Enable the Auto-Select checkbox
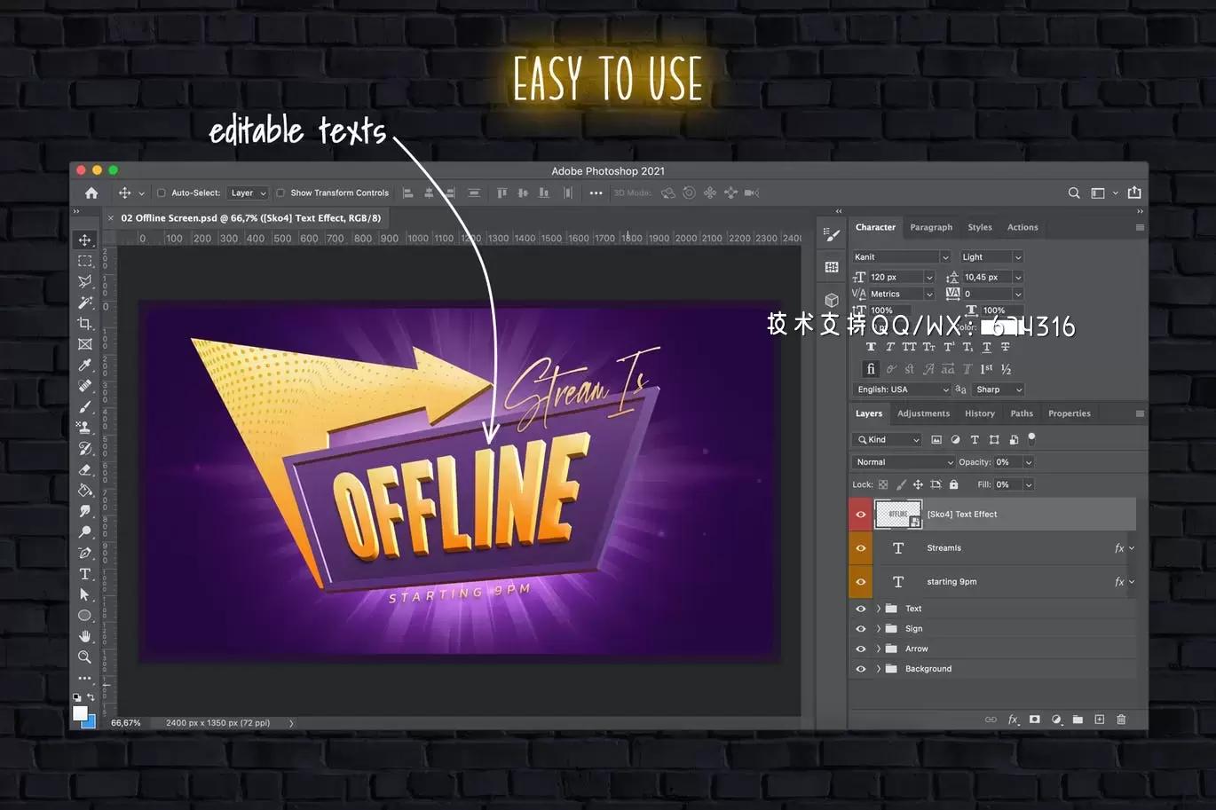This screenshot has height=810, width=1216. 162,193
